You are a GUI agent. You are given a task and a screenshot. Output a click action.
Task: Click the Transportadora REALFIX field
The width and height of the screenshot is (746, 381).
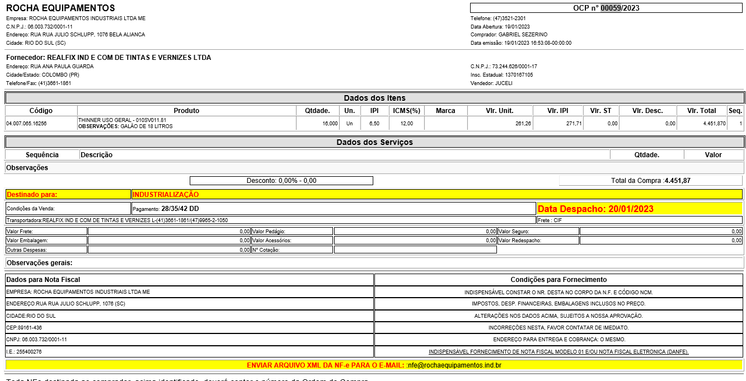pyautogui.click(x=270, y=220)
